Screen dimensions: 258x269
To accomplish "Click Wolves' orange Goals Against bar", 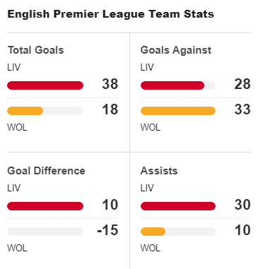I will 178,111.
